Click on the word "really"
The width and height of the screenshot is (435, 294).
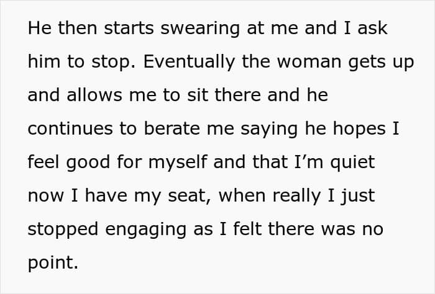pyautogui.click(x=296, y=197)
